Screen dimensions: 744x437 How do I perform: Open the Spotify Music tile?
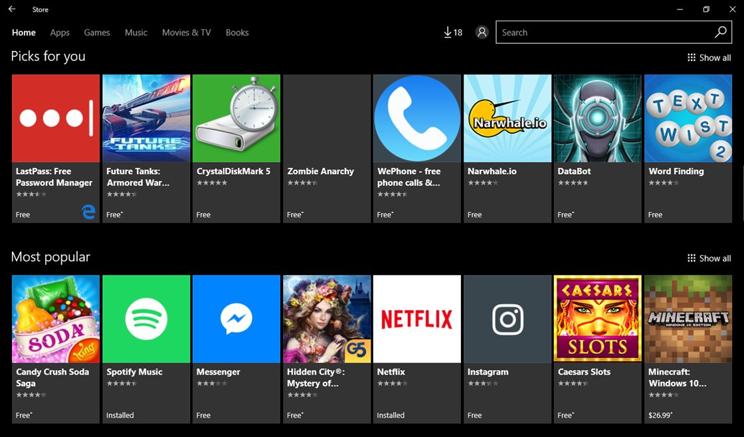146,319
